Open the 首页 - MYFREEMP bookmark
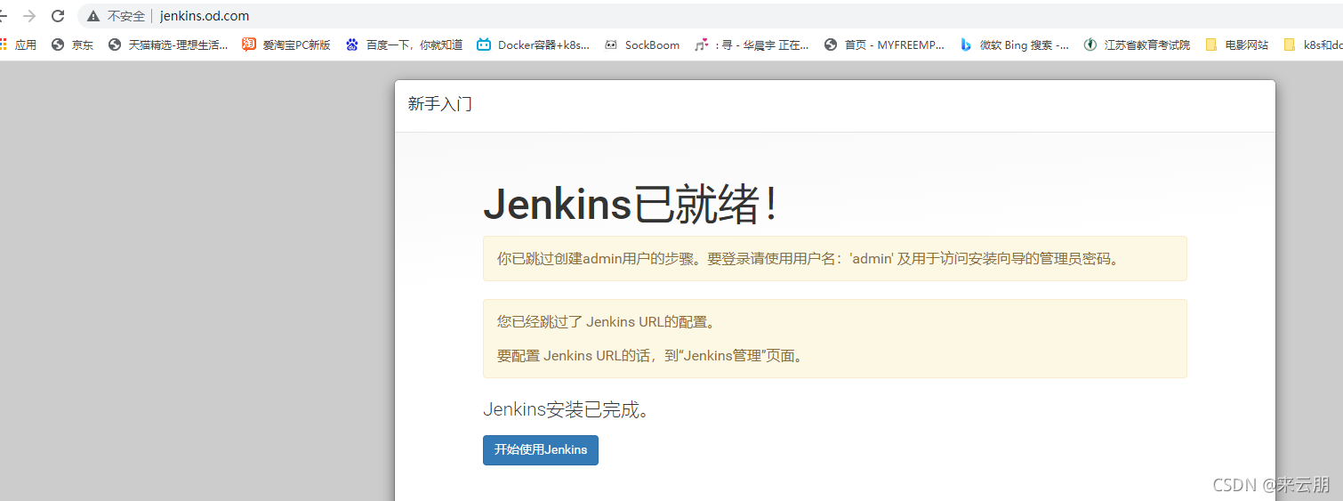Viewport: 1343px width, 501px height. [x=884, y=44]
